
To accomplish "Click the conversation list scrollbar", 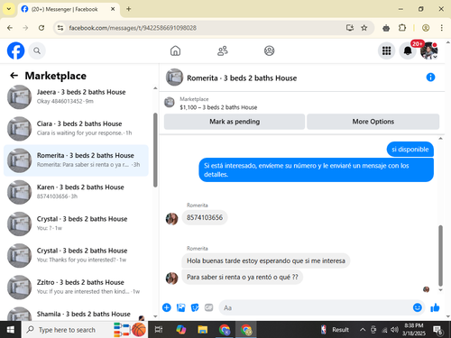I will pos(155,150).
